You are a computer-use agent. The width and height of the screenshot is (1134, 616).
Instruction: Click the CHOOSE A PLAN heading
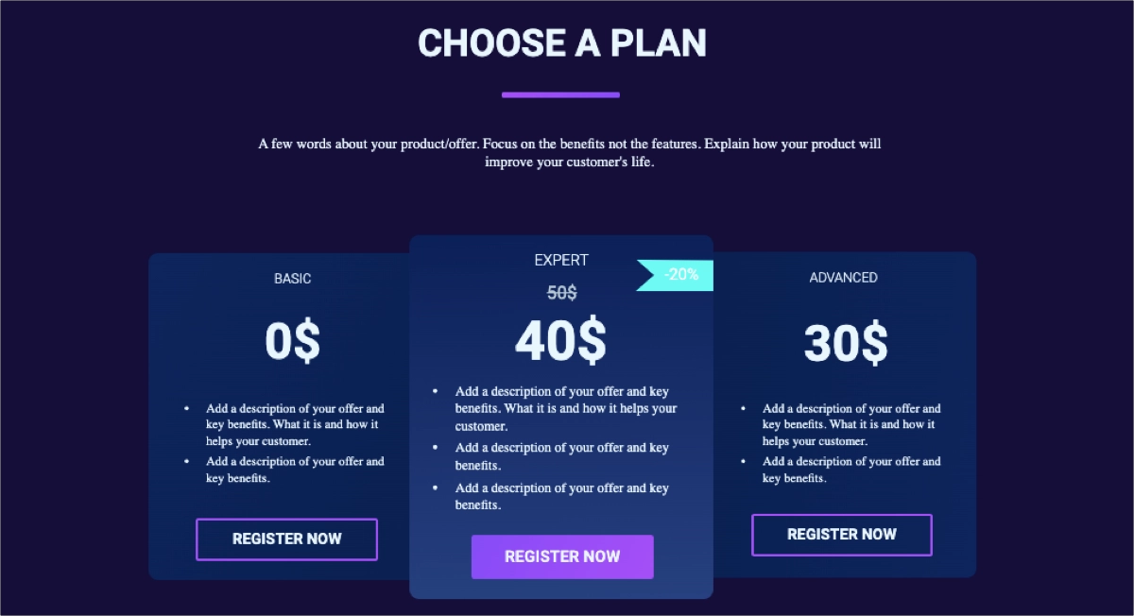(x=562, y=43)
